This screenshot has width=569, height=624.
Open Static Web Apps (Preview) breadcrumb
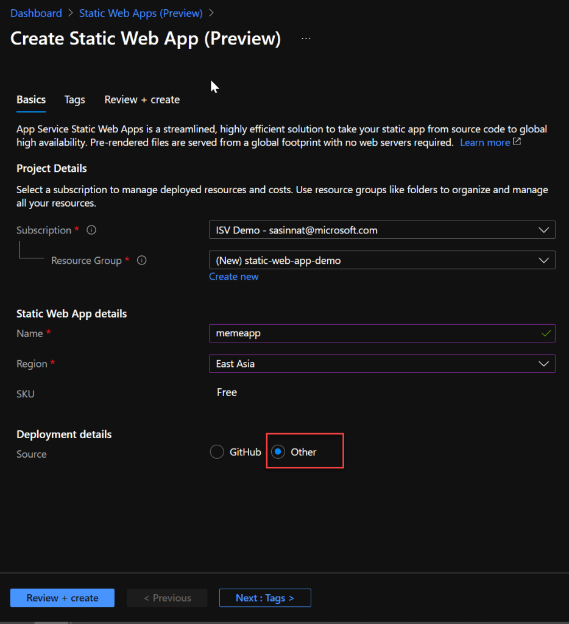coord(141,13)
